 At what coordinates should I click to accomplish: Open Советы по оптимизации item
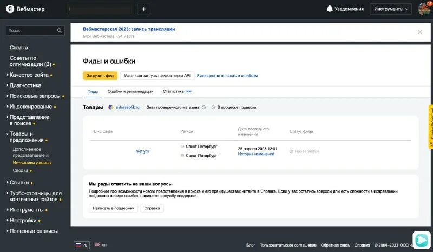[x=30, y=61]
